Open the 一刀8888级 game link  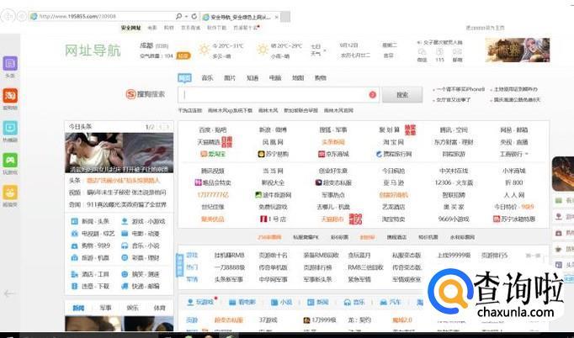[230, 267]
